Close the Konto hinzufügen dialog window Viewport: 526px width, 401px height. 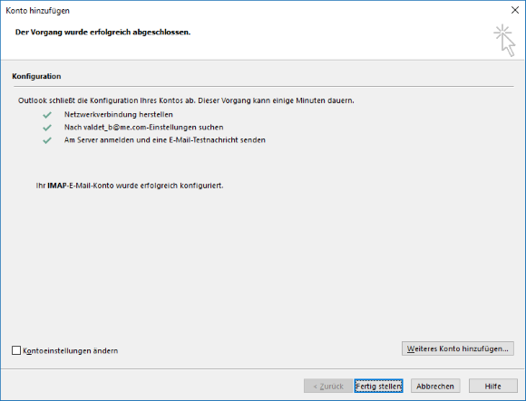[515, 10]
